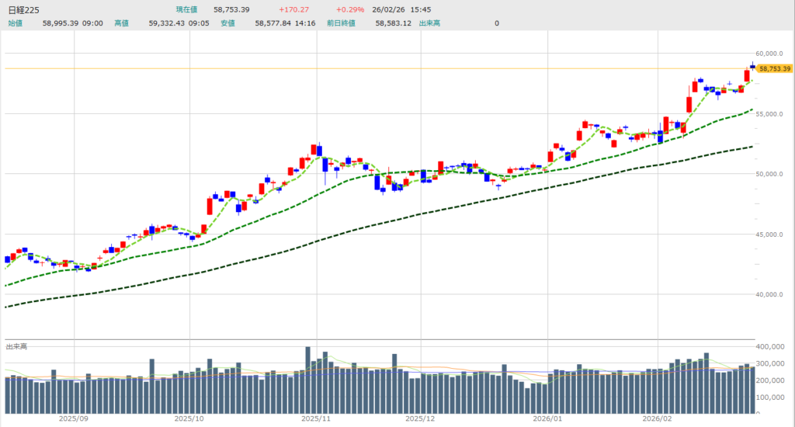Click the 安値 low price label

click(227, 23)
